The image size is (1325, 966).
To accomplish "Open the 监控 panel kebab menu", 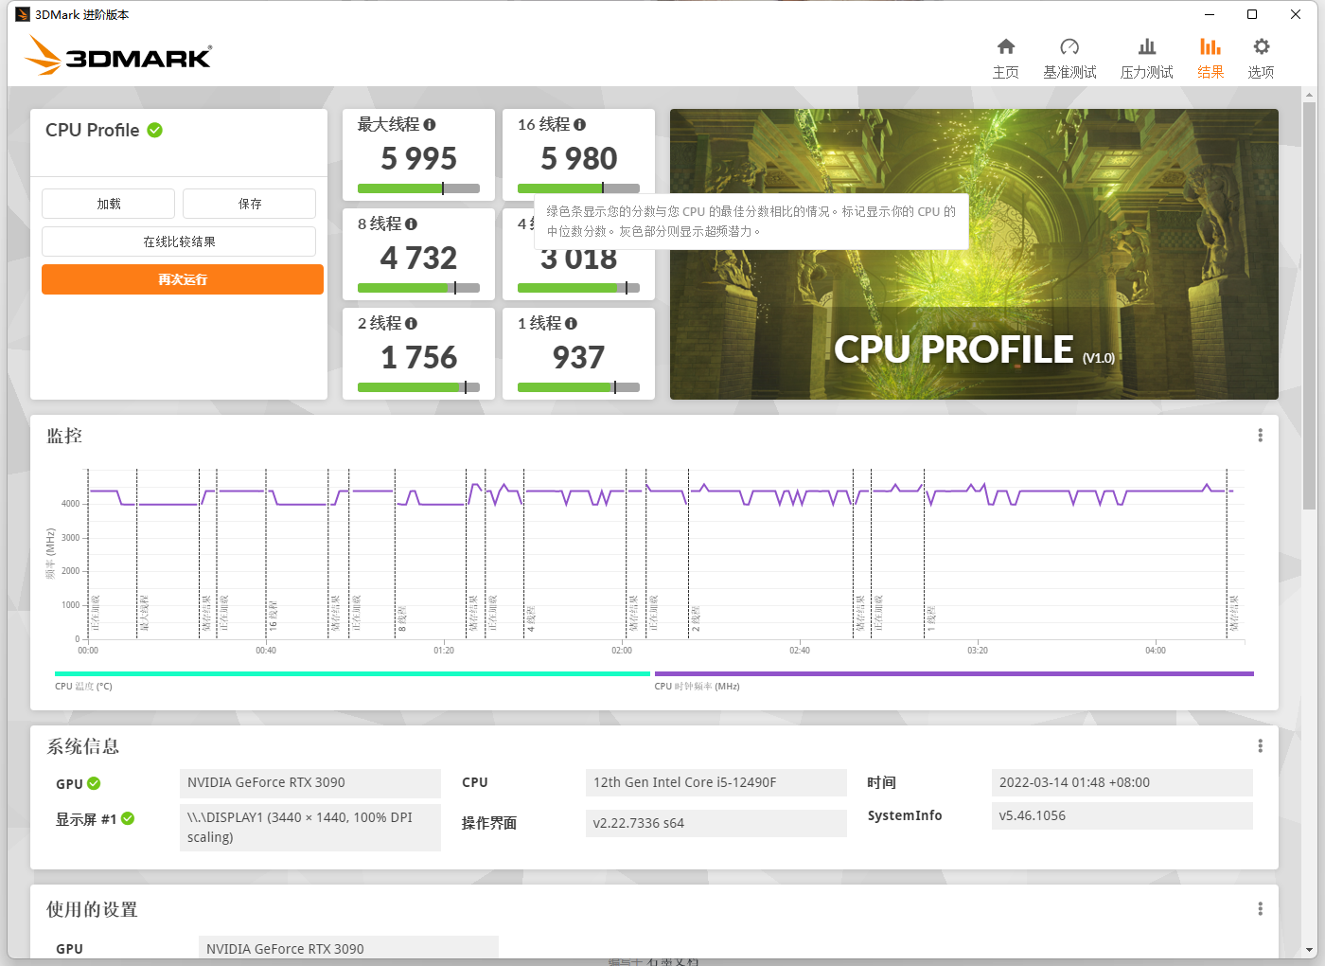I will (1260, 435).
